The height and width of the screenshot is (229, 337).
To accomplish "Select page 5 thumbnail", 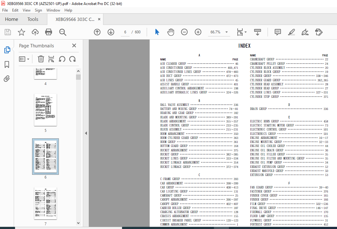I will click(x=45, y=110).
